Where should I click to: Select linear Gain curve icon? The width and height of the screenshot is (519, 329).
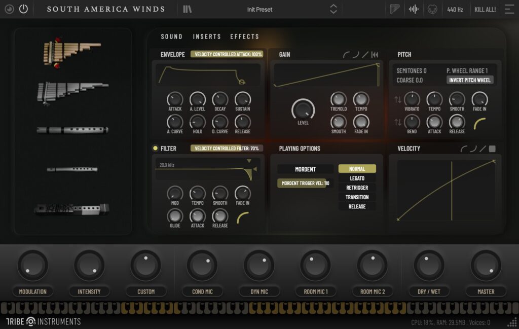point(365,55)
